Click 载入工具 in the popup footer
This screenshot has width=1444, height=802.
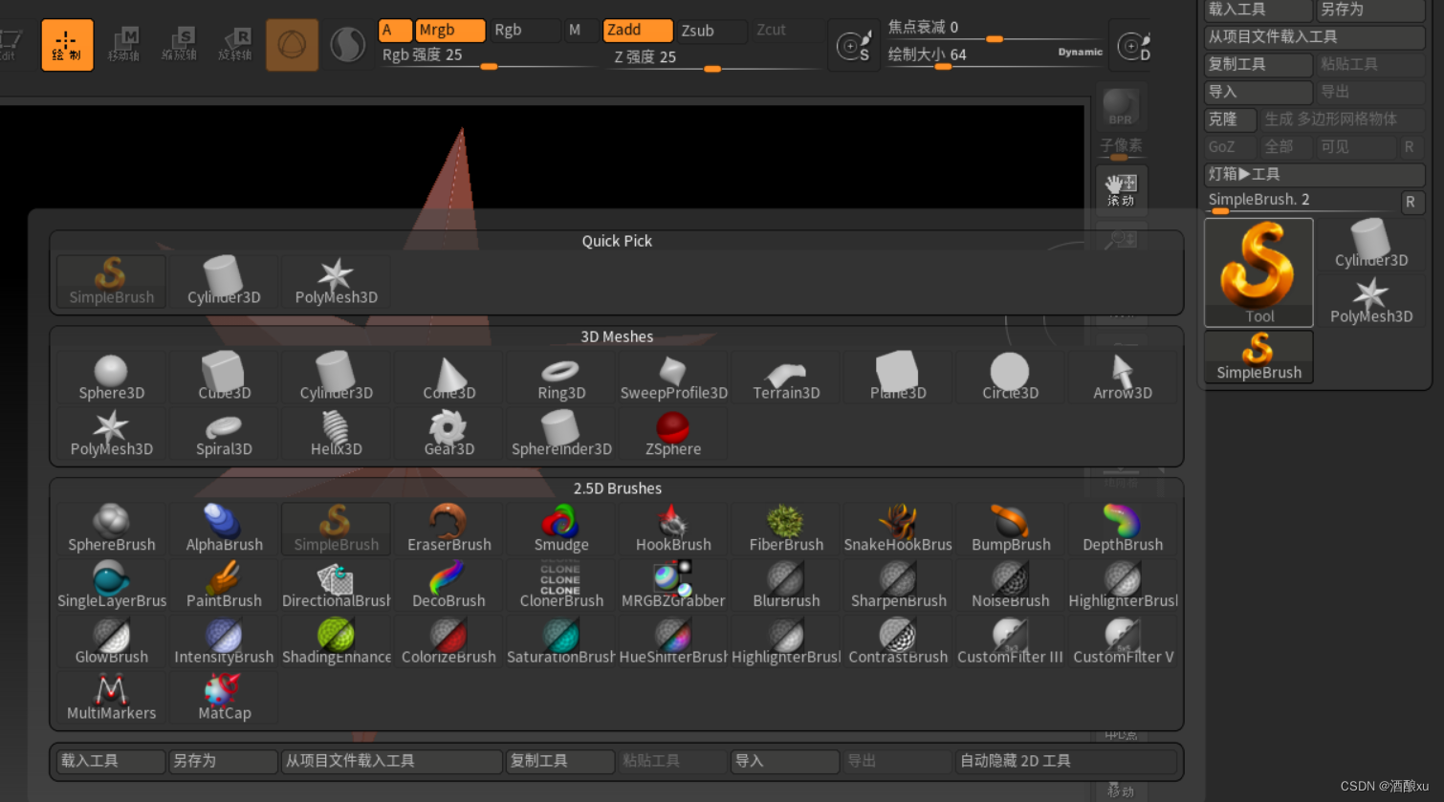(x=111, y=762)
